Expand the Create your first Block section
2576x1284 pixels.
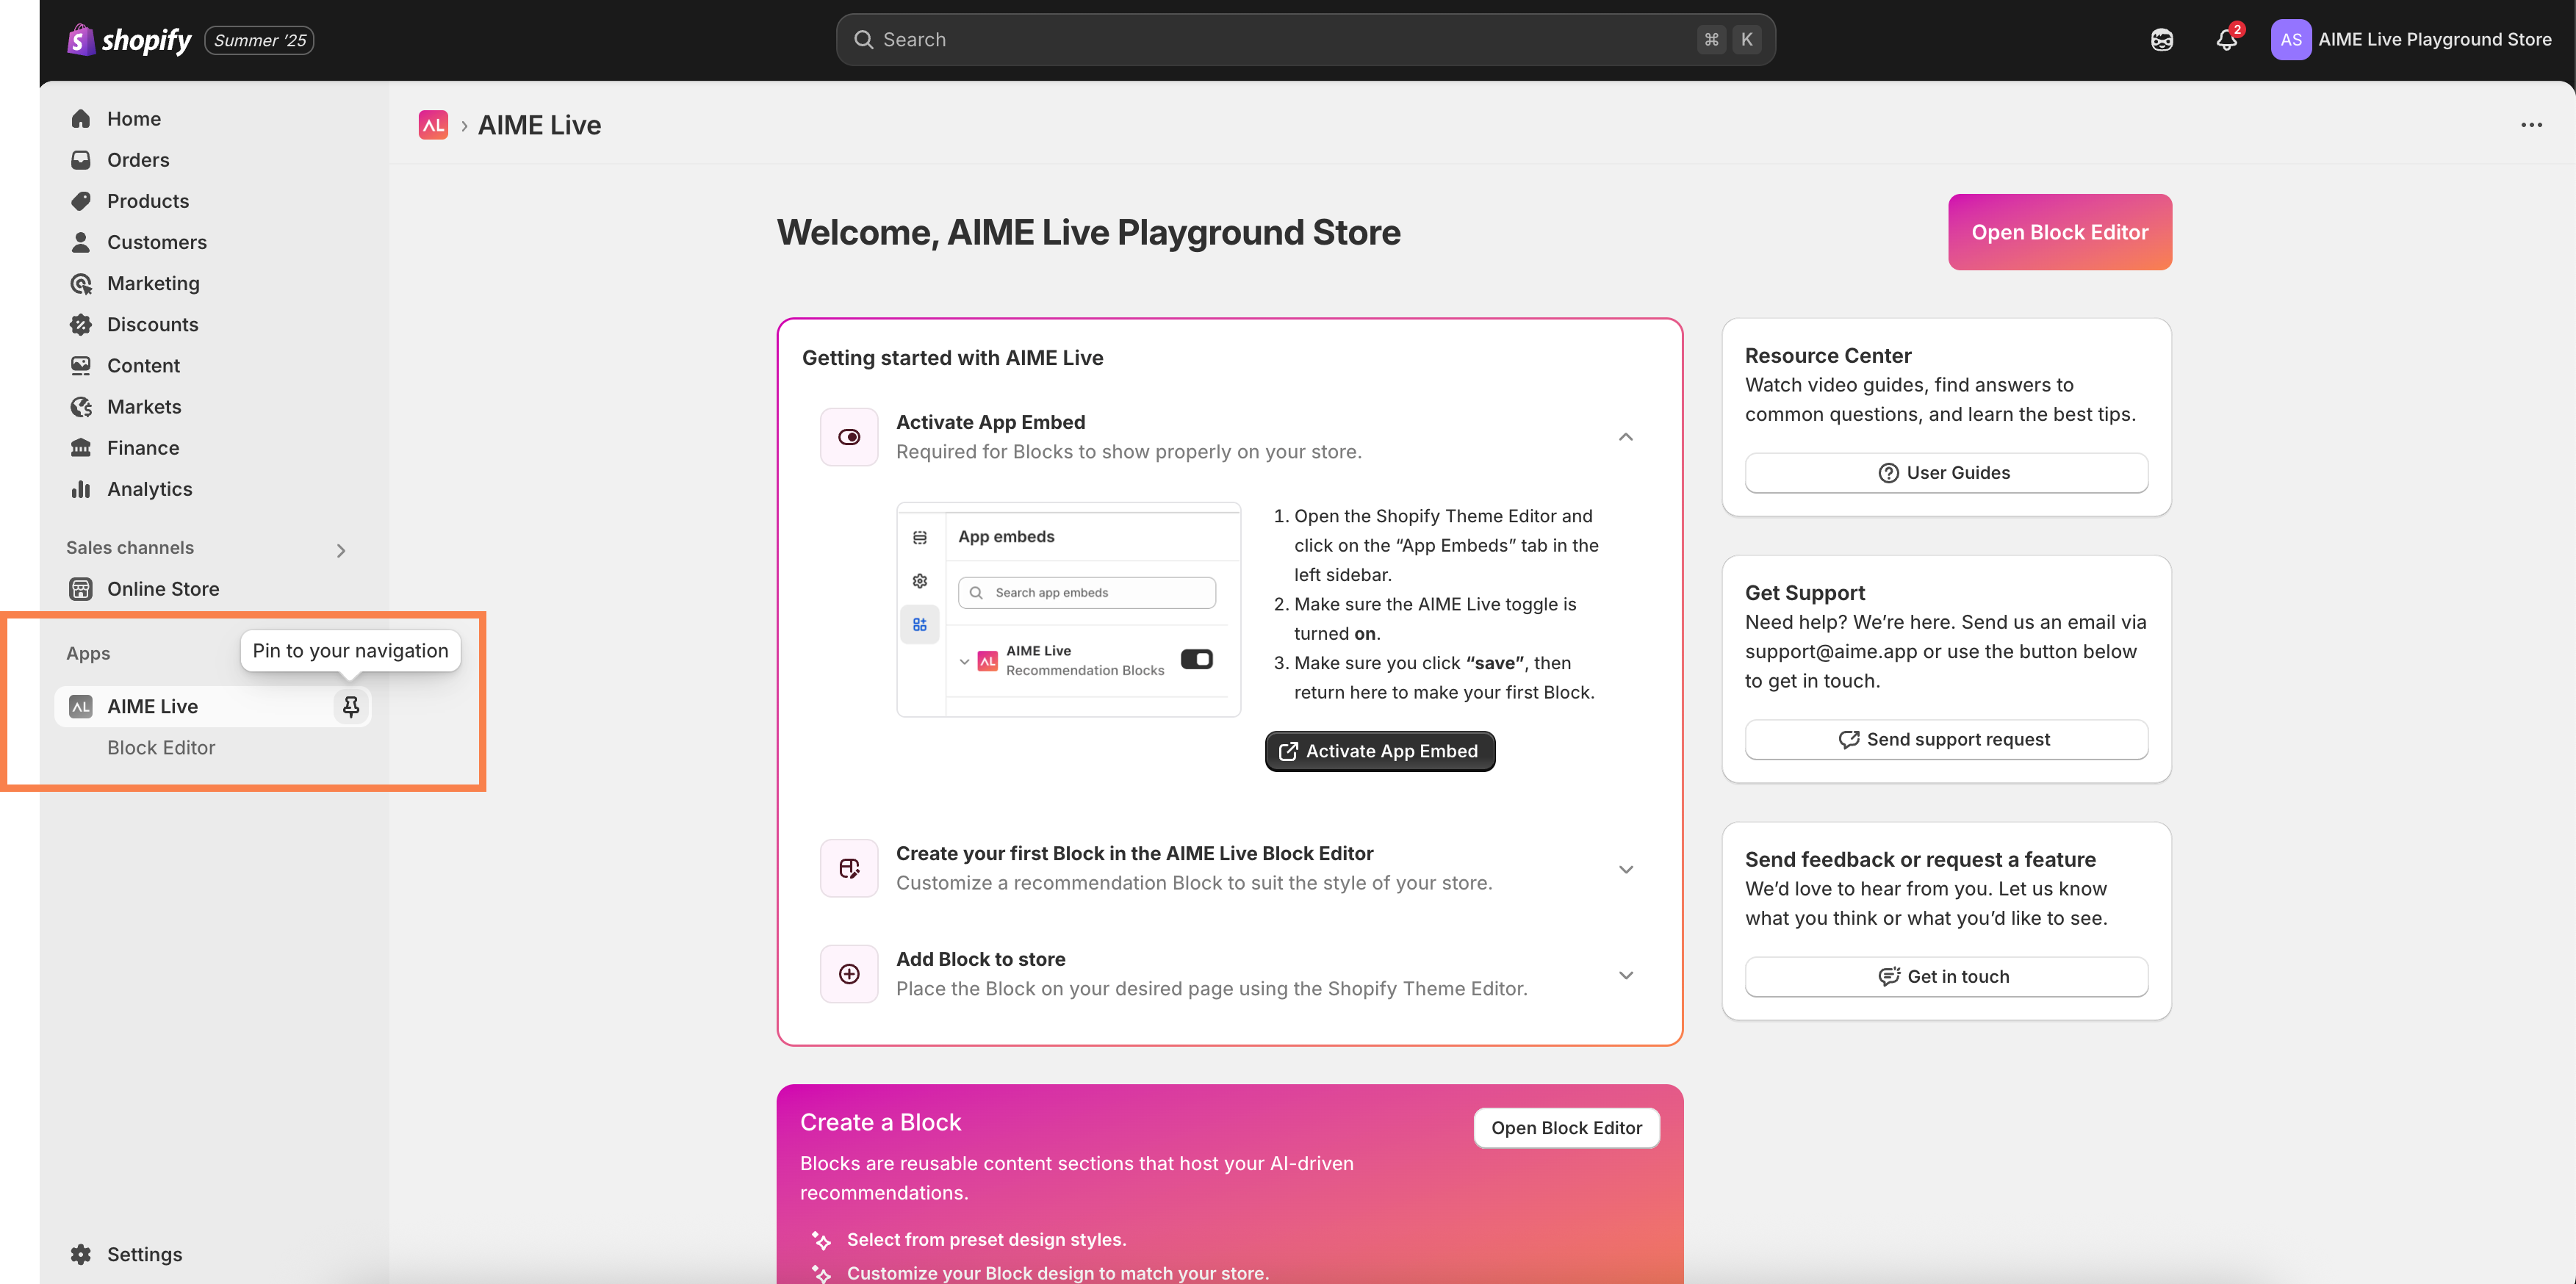(x=1626, y=869)
